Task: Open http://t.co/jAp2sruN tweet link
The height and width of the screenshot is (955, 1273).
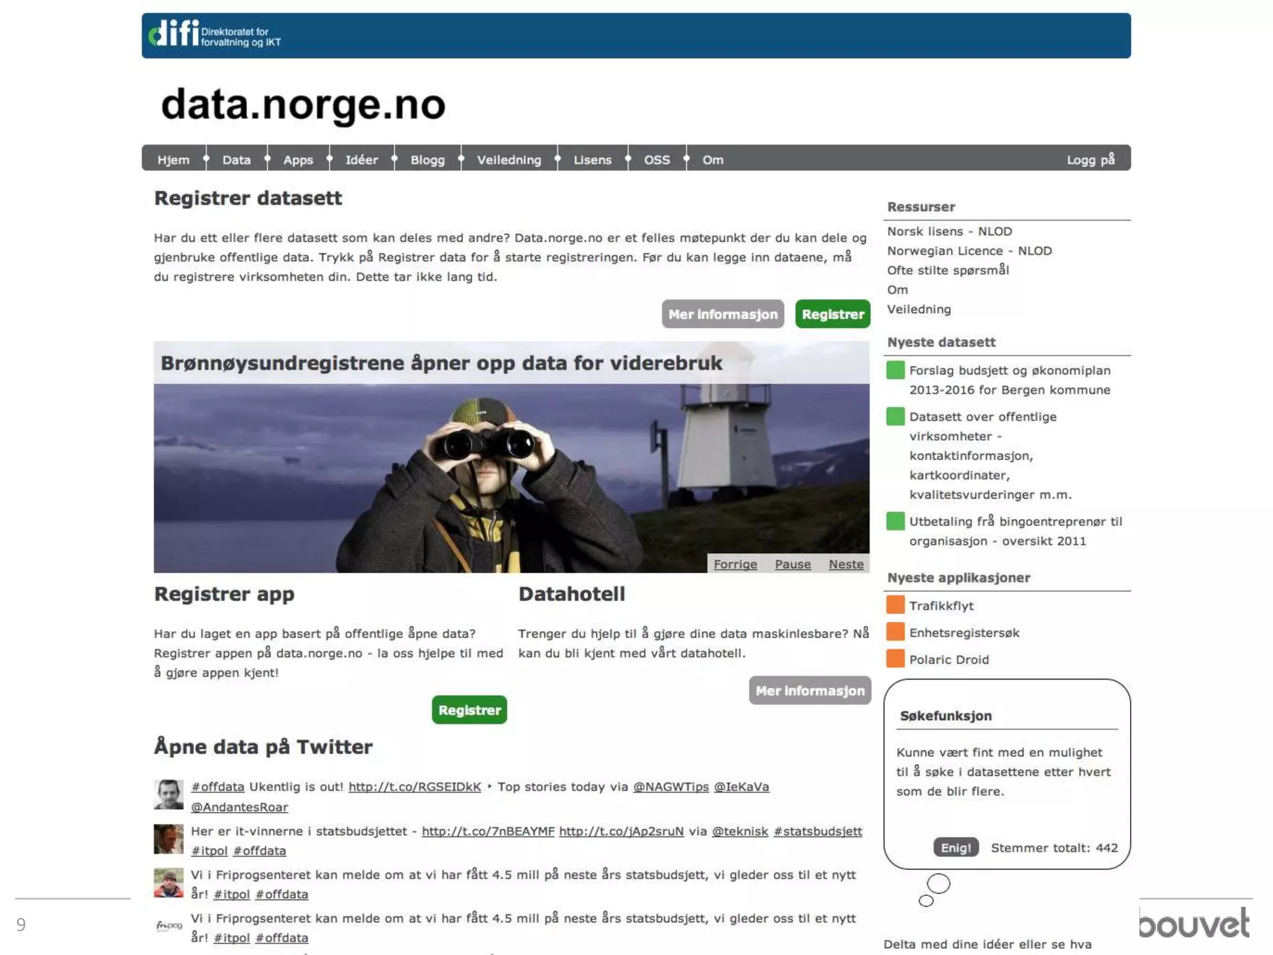Action: (621, 831)
